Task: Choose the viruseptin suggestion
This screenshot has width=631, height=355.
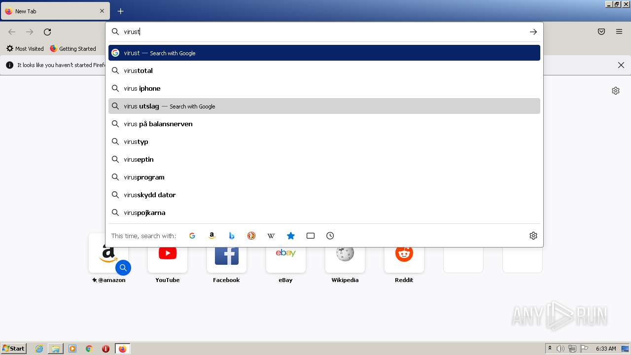Action: click(324, 159)
